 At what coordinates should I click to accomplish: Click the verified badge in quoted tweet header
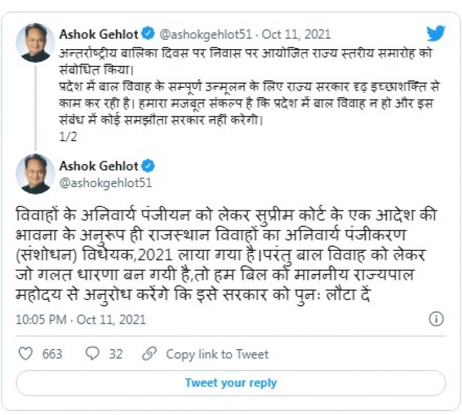tap(148, 34)
